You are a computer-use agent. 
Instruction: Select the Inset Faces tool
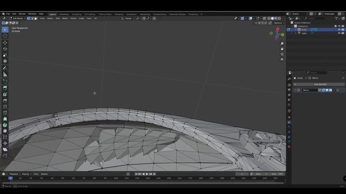(5, 94)
